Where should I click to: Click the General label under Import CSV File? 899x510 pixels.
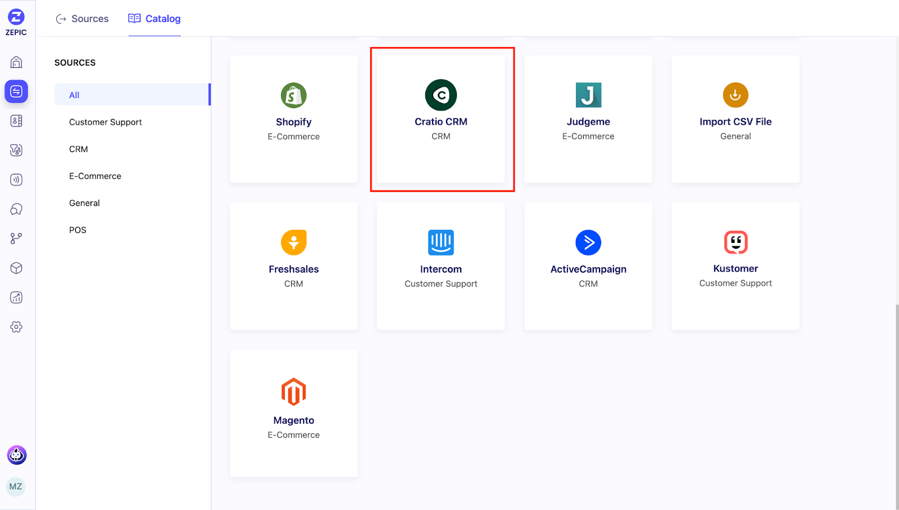coord(735,136)
